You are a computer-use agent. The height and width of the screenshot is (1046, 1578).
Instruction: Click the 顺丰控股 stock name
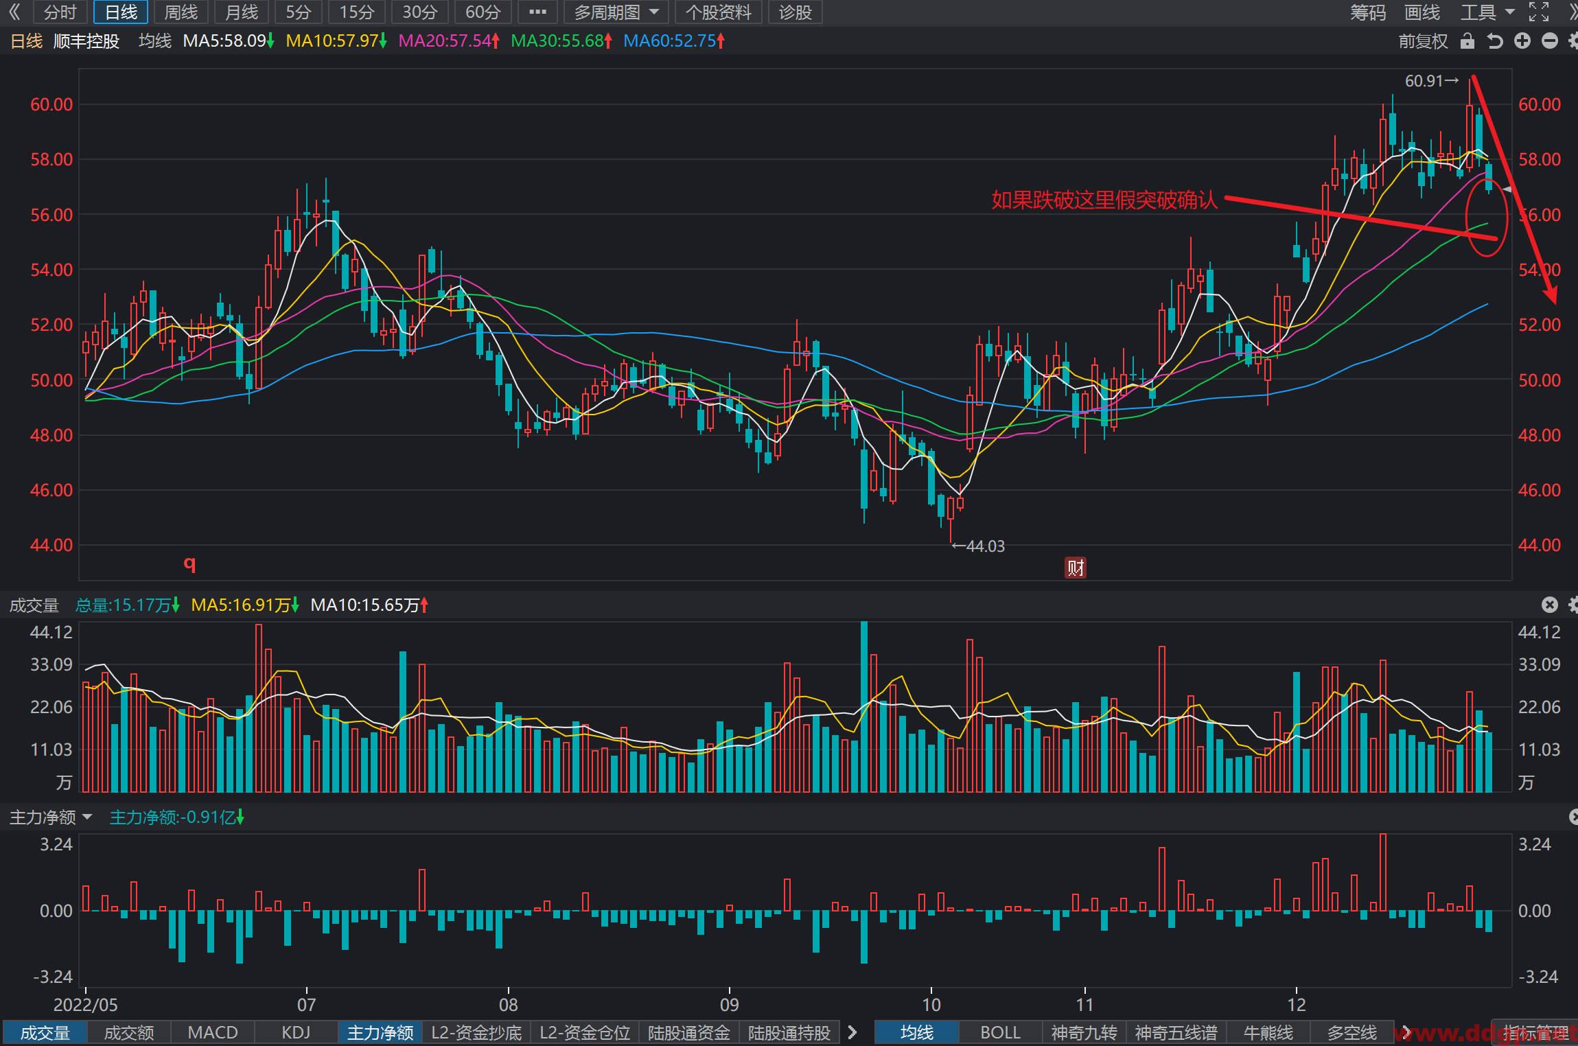(x=86, y=41)
